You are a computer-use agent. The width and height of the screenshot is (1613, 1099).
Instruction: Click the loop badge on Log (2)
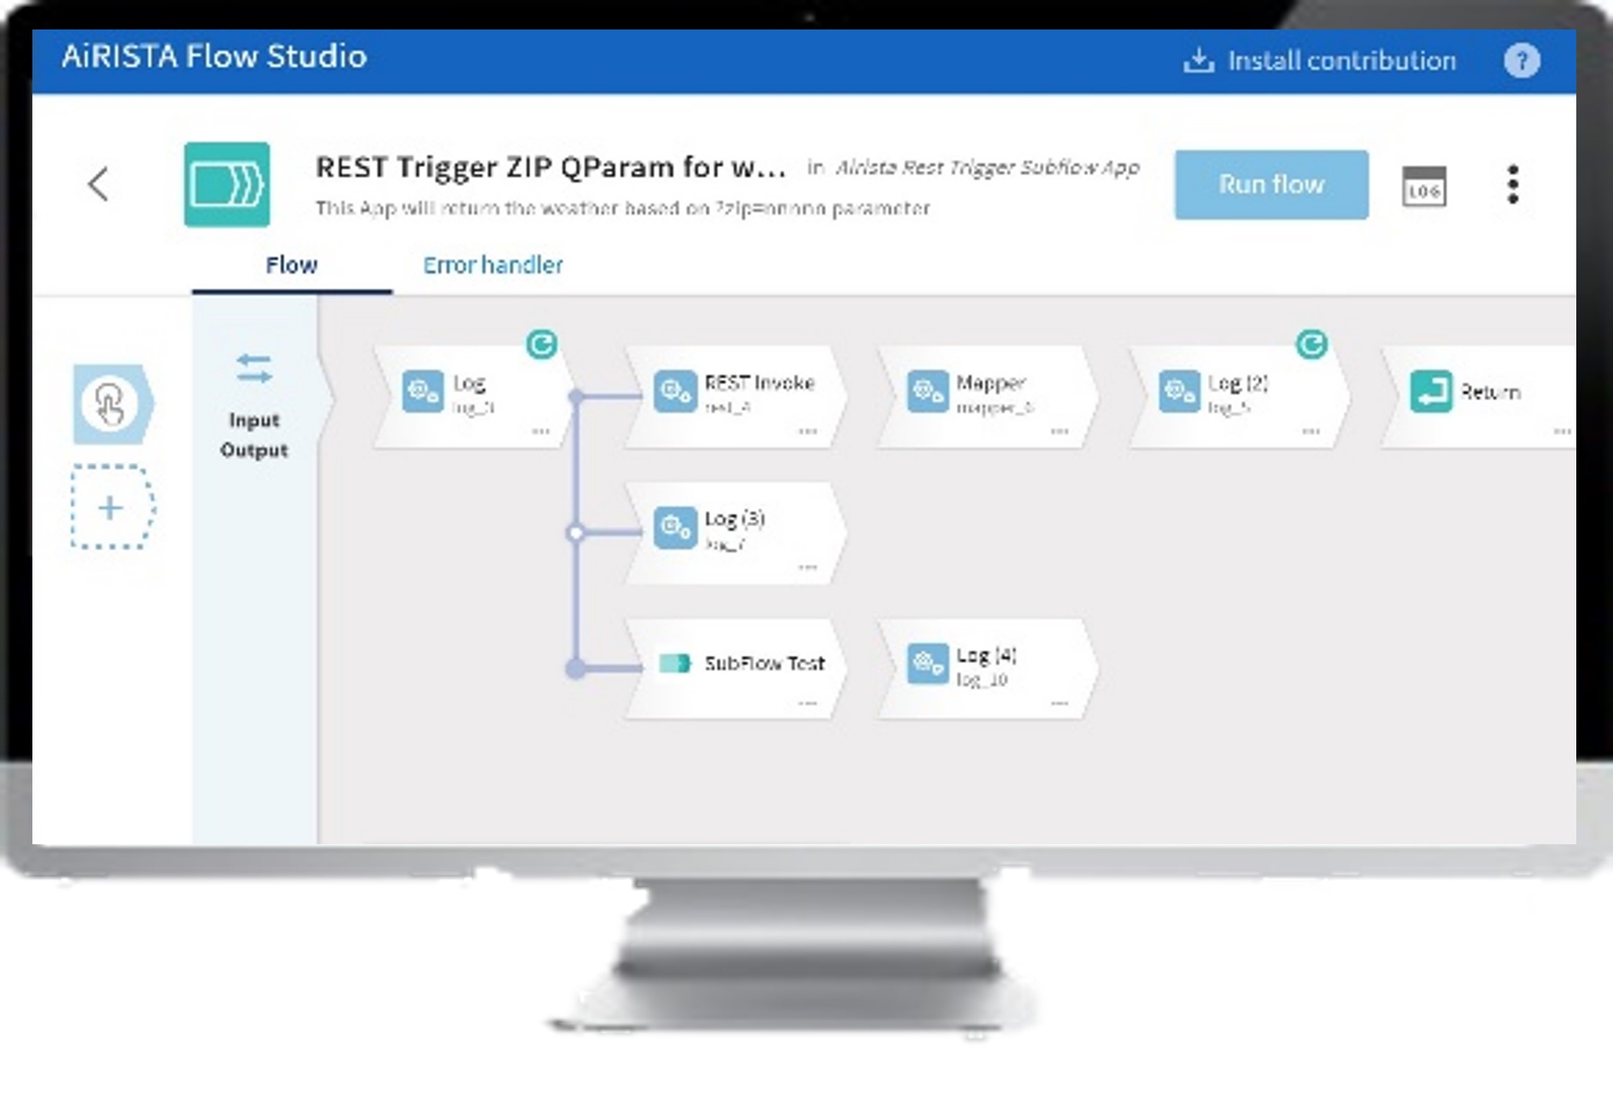click(x=1311, y=344)
